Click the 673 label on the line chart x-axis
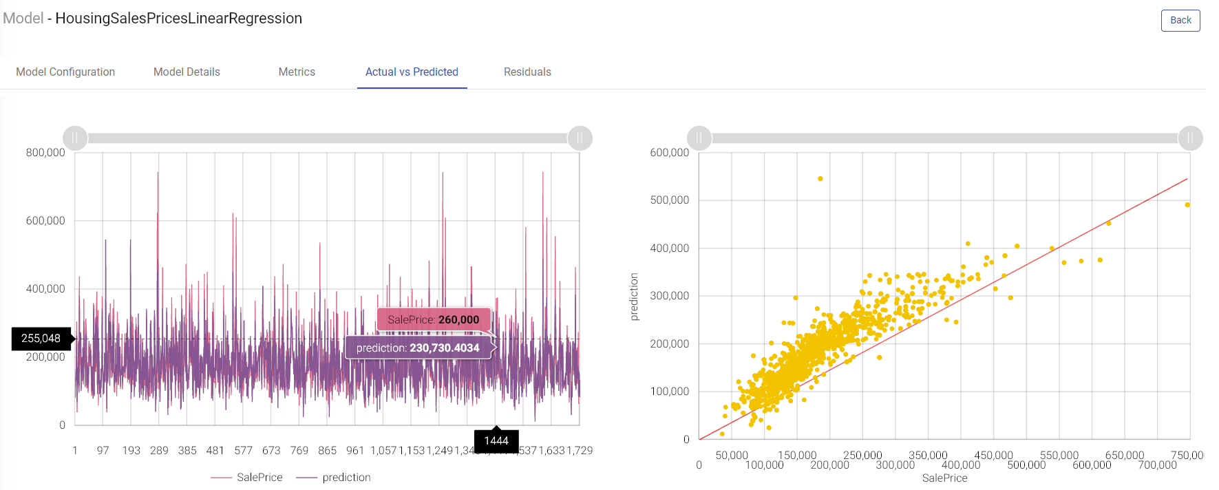 coord(271,450)
